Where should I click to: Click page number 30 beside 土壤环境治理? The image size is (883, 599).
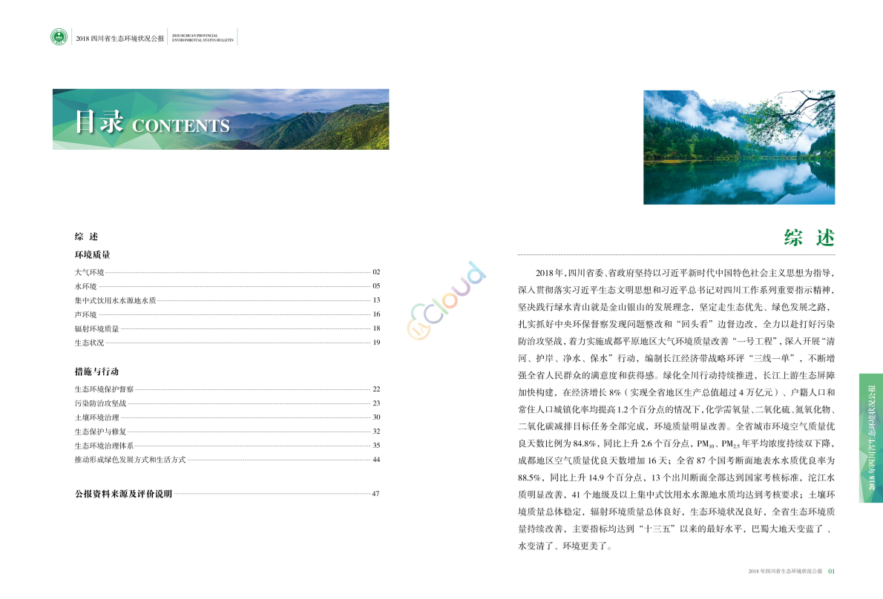(376, 417)
